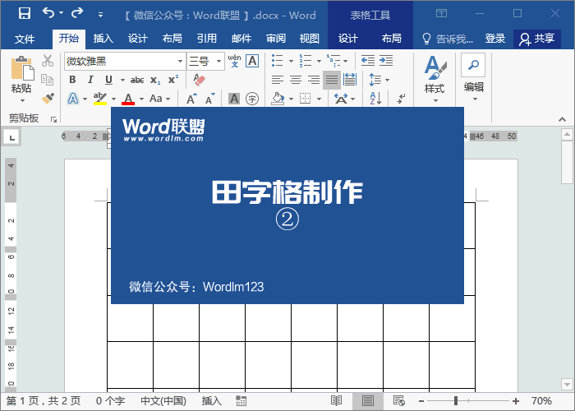Cut selection with scissors icon

(x=48, y=61)
